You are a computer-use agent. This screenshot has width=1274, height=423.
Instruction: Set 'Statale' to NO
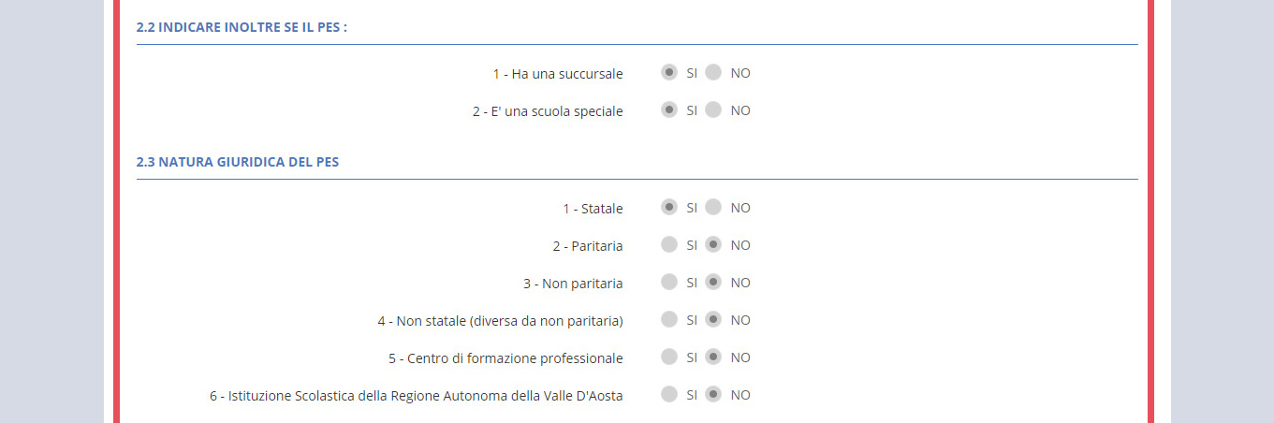713,208
